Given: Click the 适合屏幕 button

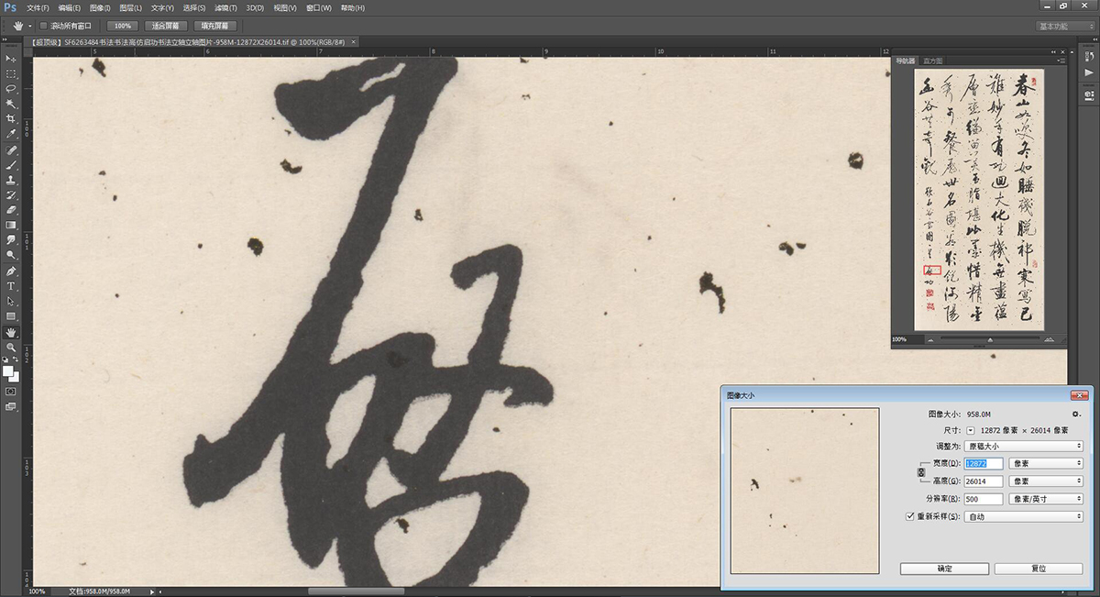Looking at the screenshot, I should 166,26.
